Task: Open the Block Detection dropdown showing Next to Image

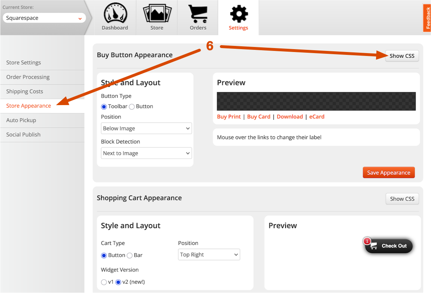Action: click(146, 153)
